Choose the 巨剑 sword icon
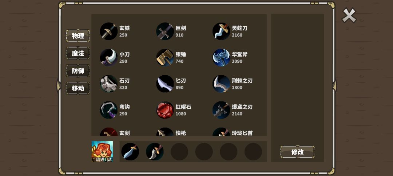 (x=165, y=31)
